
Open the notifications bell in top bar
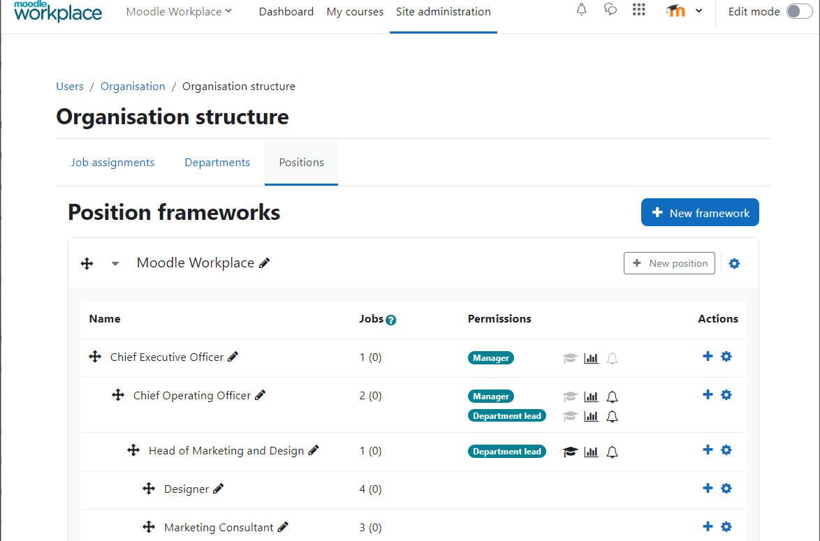581,9
